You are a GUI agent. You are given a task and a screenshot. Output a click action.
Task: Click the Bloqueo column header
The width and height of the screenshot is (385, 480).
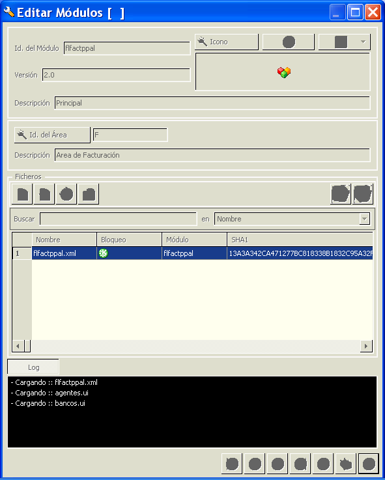pos(129,240)
